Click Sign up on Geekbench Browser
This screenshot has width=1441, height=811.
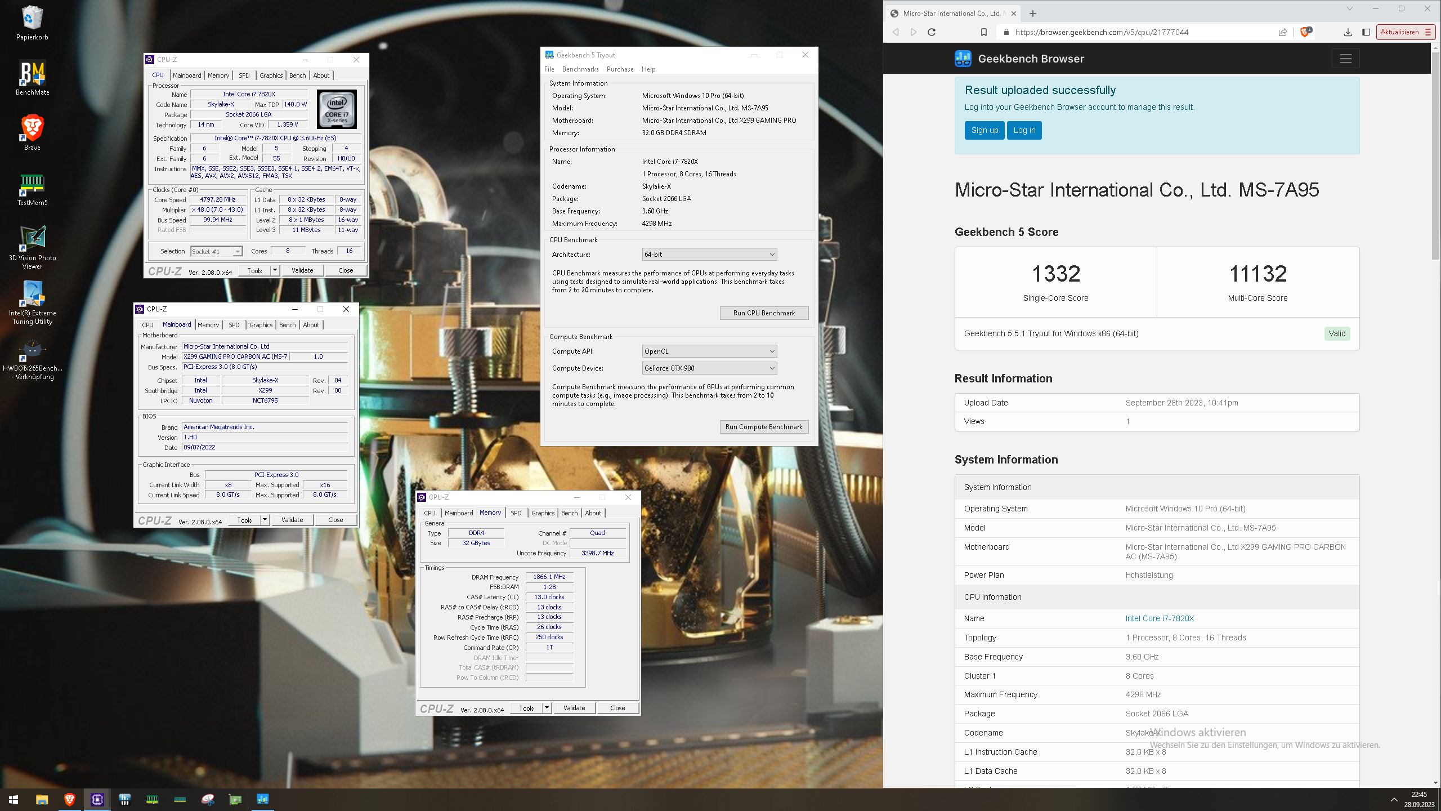click(x=984, y=130)
